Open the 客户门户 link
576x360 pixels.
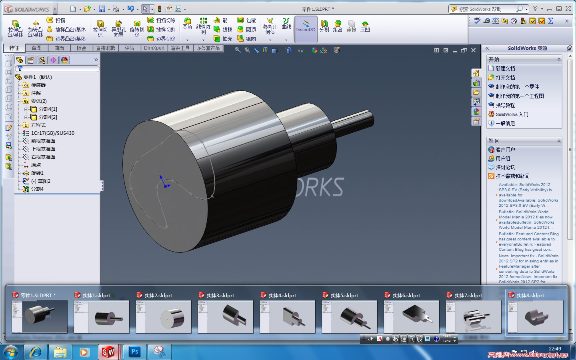pyautogui.click(x=505, y=150)
